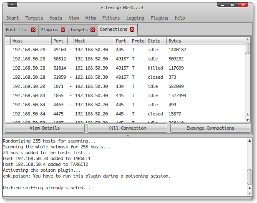This screenshot has width=257, height=203.
Task: Click the connections list scrollbar thumb
Action: click(247, 48)
